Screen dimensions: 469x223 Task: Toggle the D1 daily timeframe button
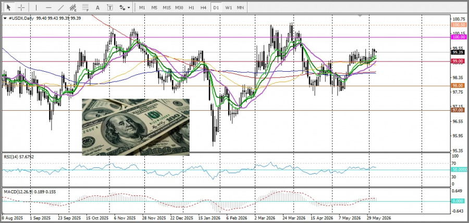pos(216,8)
